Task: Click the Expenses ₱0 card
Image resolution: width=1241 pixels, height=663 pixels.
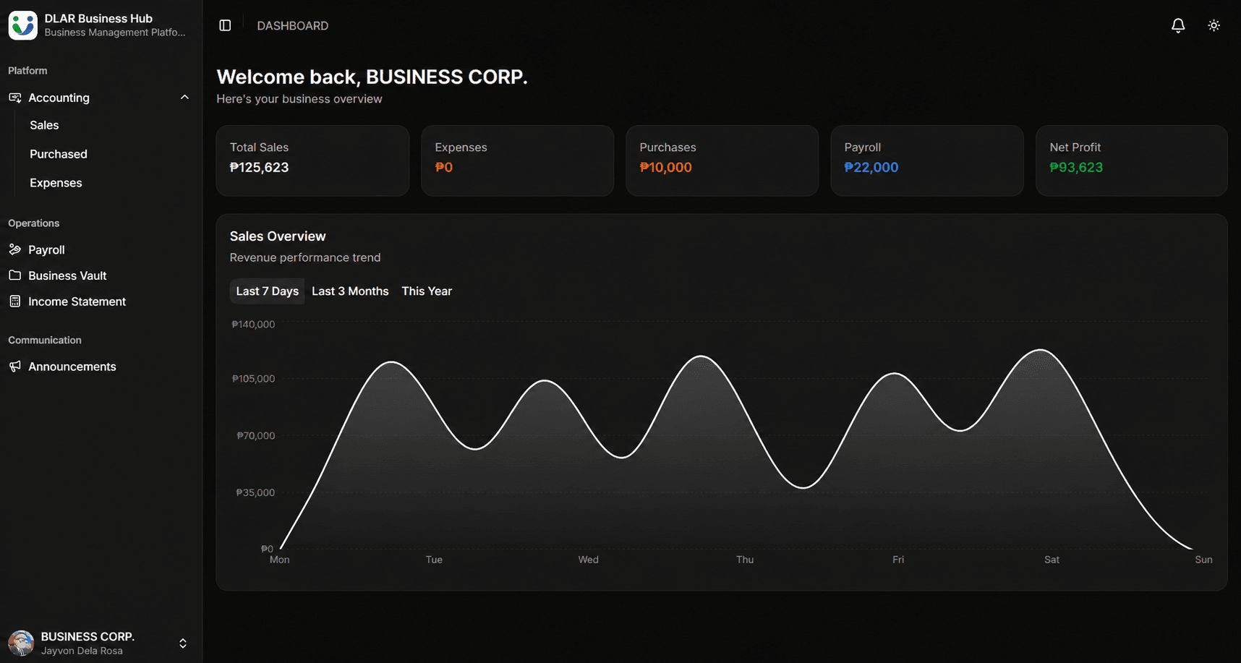Action: point(517,161)
